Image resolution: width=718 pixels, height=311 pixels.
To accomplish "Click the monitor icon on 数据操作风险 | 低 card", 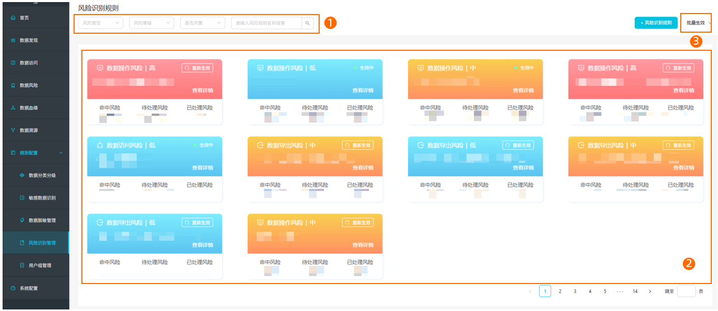I will 260,68.
